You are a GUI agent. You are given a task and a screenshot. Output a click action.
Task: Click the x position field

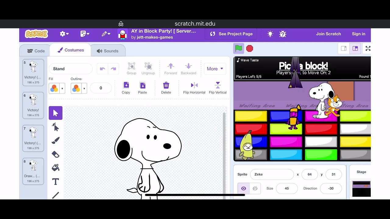click(310, 174)
